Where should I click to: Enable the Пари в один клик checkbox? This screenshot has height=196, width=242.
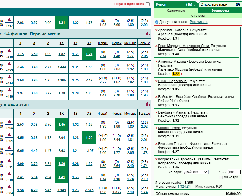148,4
